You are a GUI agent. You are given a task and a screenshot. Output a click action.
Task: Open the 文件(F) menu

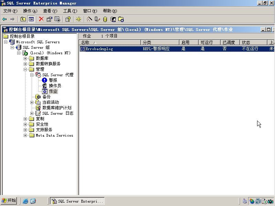[10, 11]
